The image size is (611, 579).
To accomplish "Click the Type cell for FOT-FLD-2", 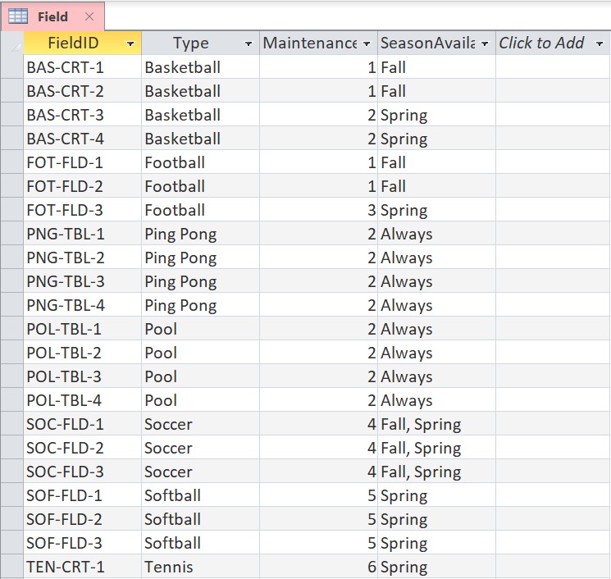I will 200,186.
